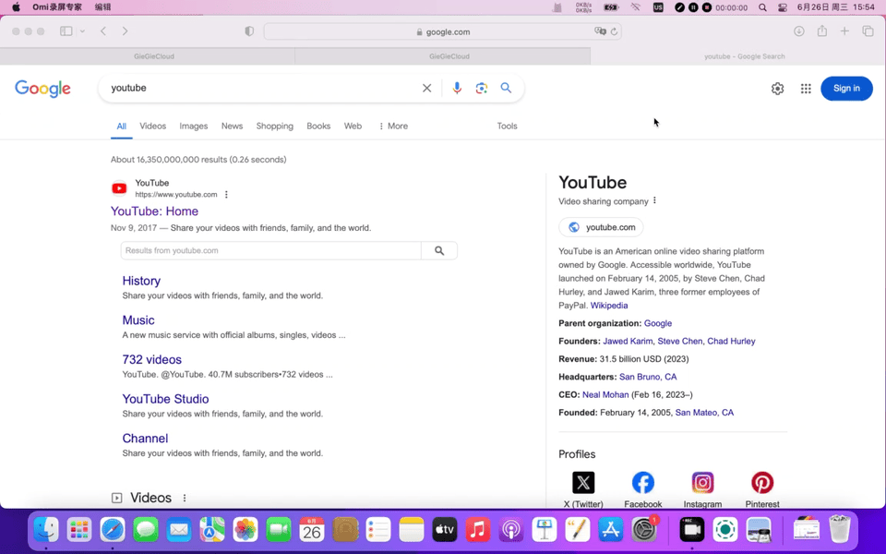This screenshot has width=886, height=554.
Task: Go forward in Safari
Action: click(125, 31)
